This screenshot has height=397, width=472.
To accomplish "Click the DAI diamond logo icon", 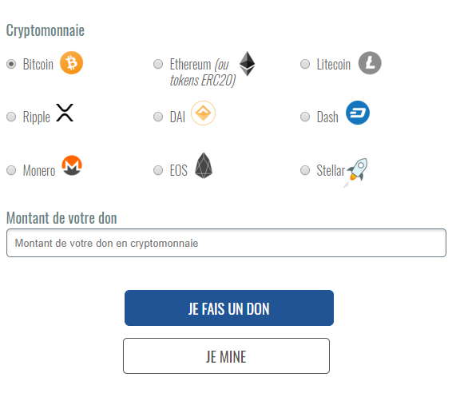I will coord(203,113).
